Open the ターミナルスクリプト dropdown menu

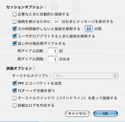pyautogui.click(x=86, y=76)
